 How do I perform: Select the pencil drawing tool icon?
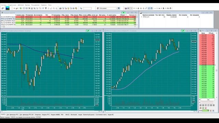pos(146,8)
